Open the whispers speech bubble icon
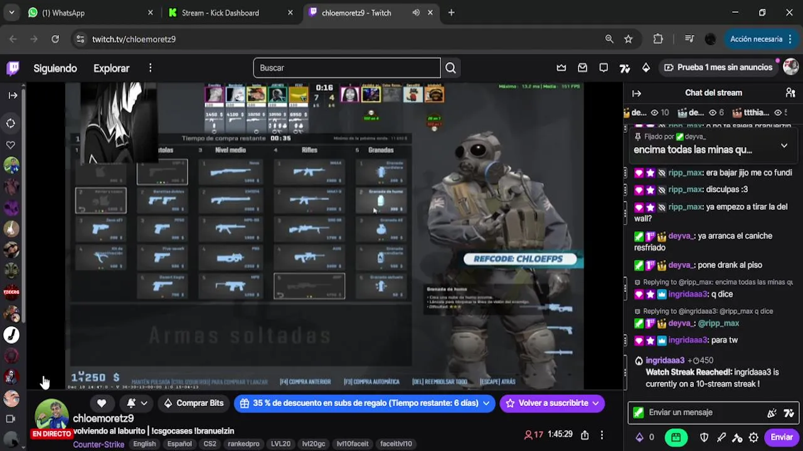This screenshot has height=451, width=803. tap(604, 68)
